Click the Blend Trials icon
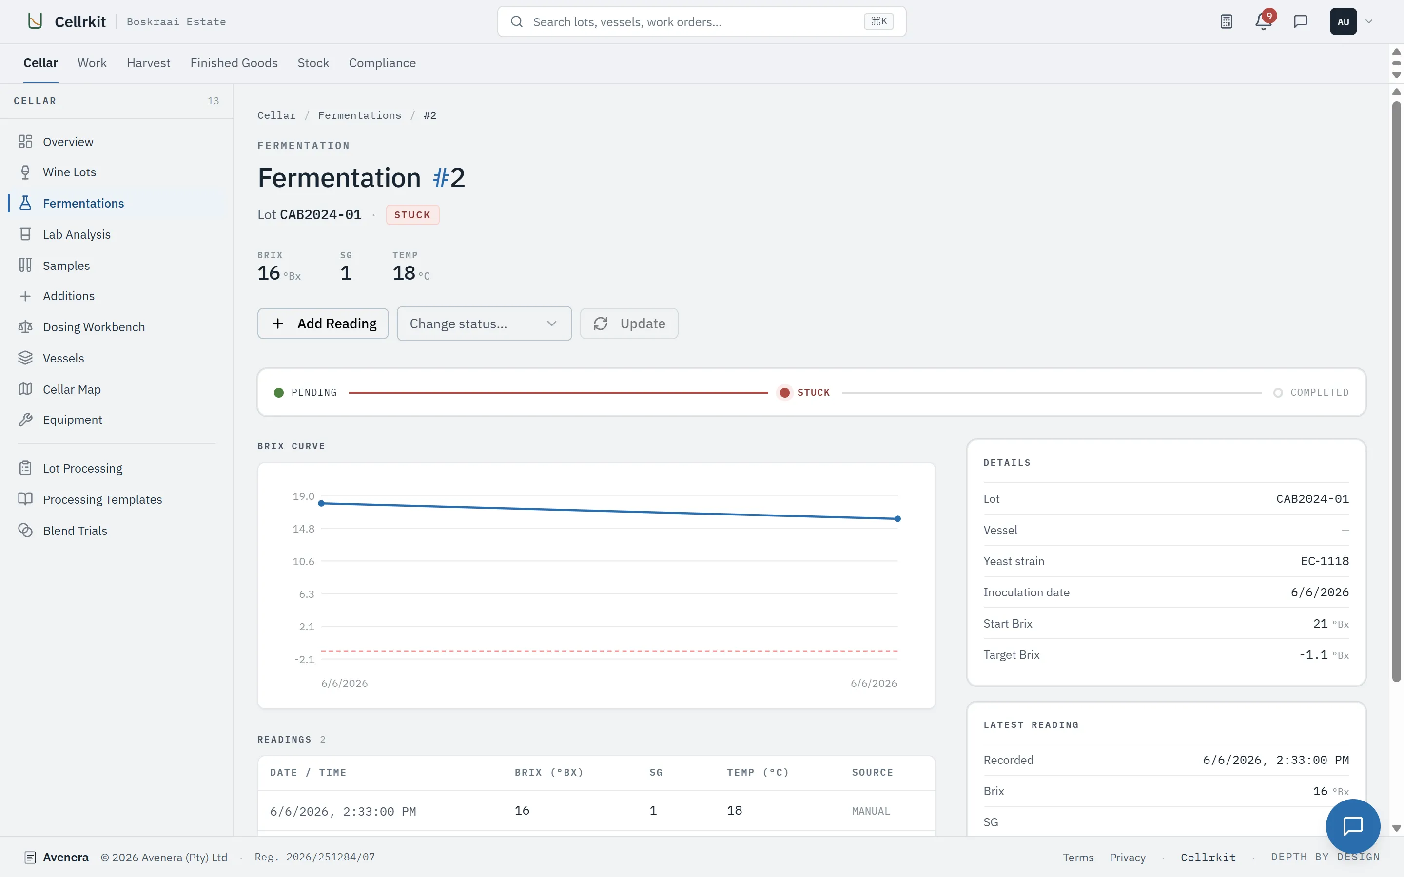The image size is (1404, 877). click(25, 530)
